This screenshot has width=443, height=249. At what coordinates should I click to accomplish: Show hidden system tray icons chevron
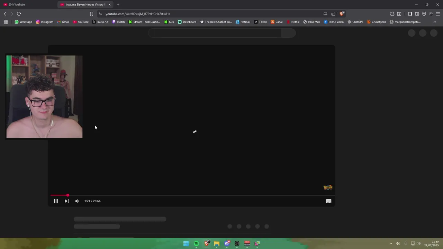[391, 243]
